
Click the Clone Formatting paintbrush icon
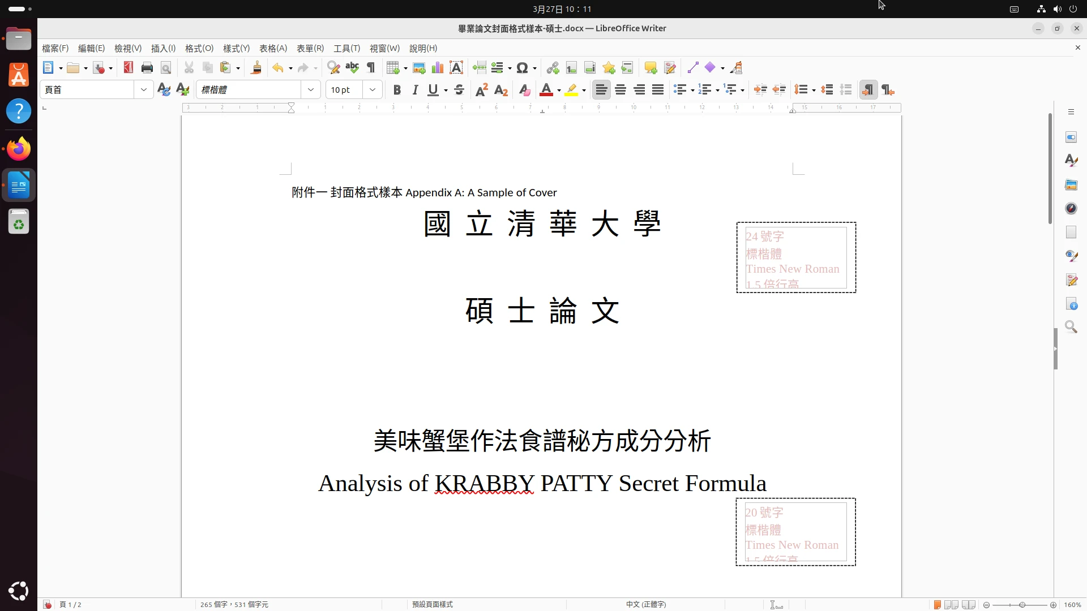point(256,68)
